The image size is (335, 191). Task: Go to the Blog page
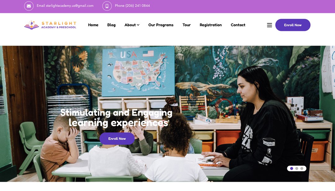tap(111, 25)
